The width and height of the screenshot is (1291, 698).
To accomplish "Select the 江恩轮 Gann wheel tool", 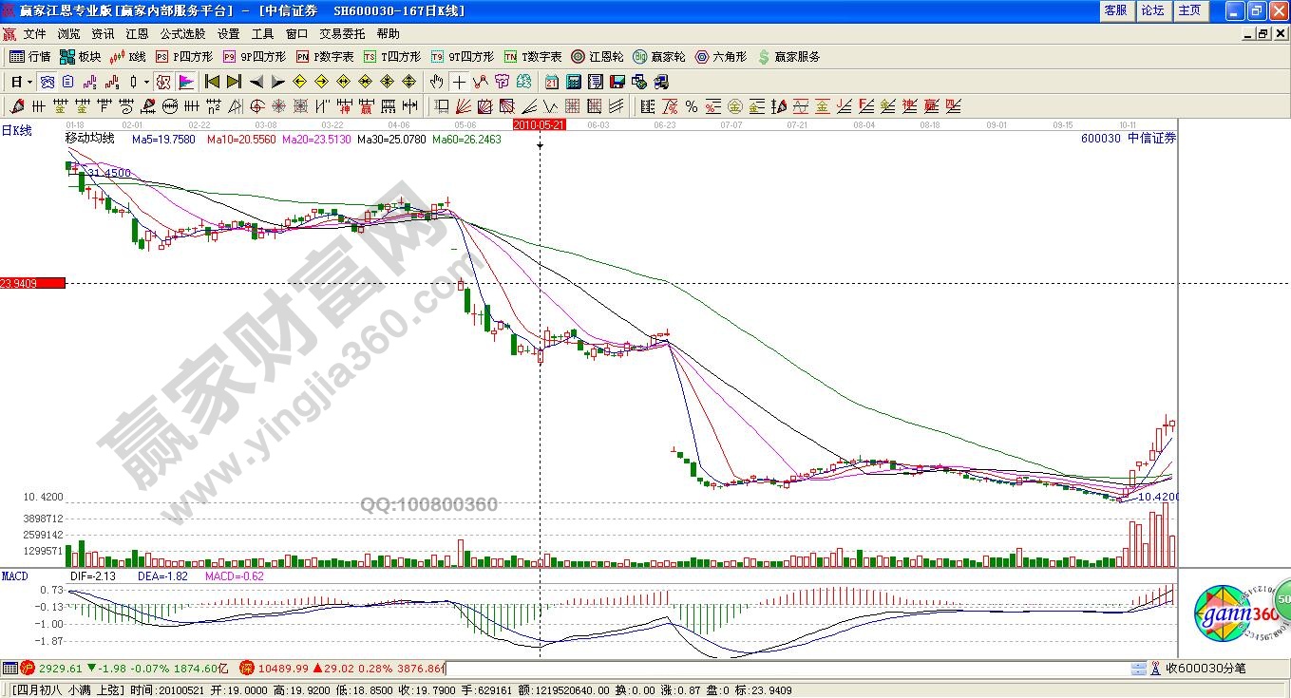I will click(x=597, y=57).
